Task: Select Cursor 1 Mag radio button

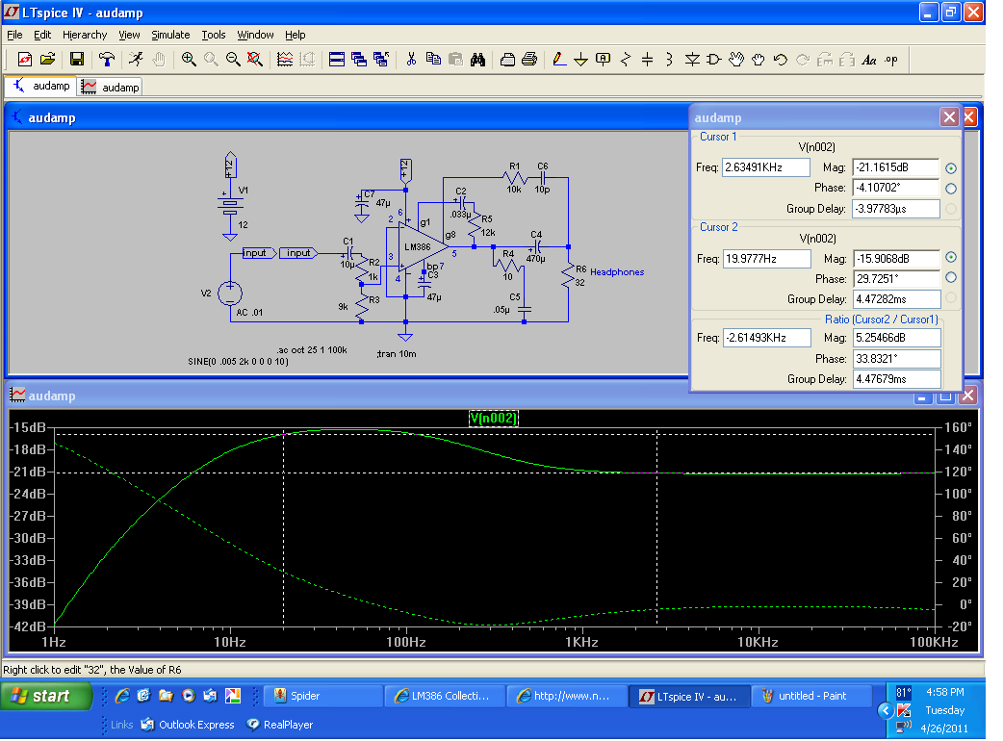Action: click(951, 168)
